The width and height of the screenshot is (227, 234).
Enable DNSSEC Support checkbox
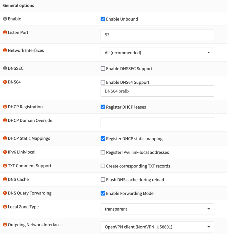point(103,69)
